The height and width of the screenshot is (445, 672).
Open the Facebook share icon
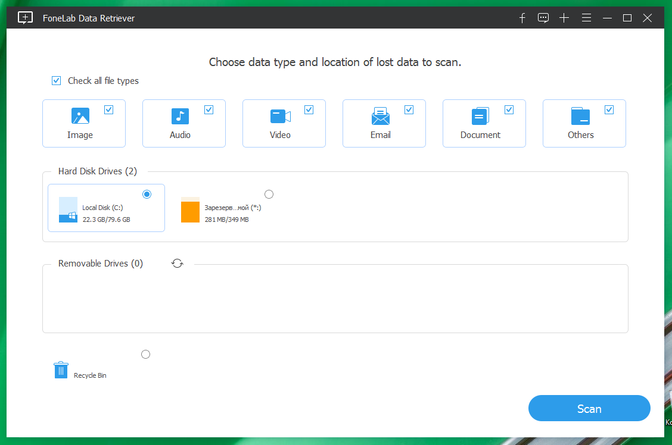[522, 18]
